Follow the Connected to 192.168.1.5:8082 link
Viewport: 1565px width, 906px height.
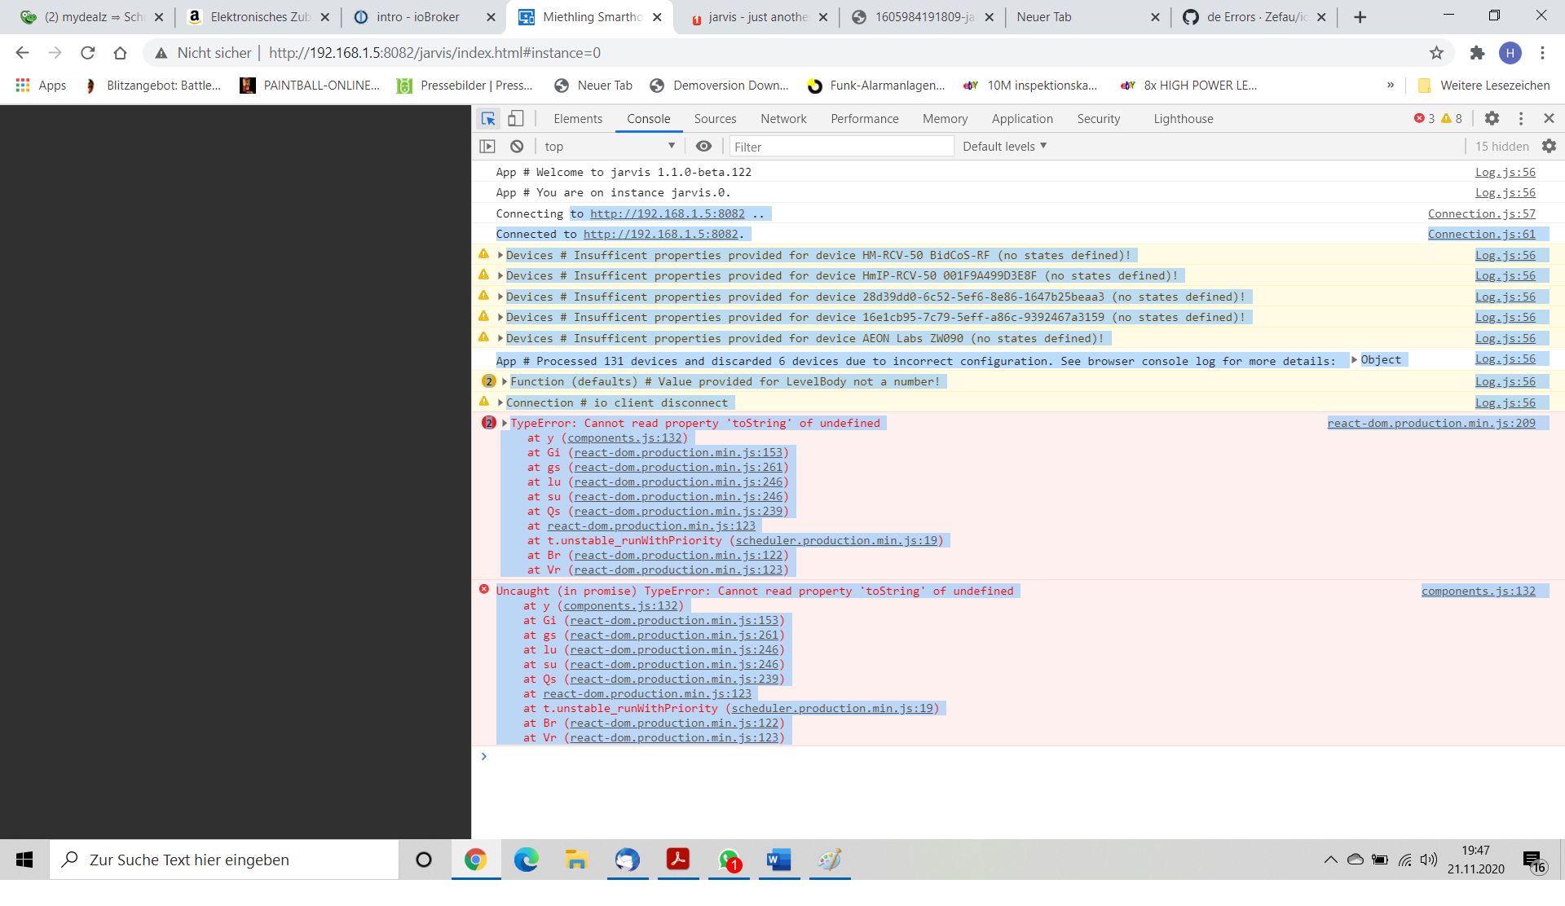pos(660,234)
